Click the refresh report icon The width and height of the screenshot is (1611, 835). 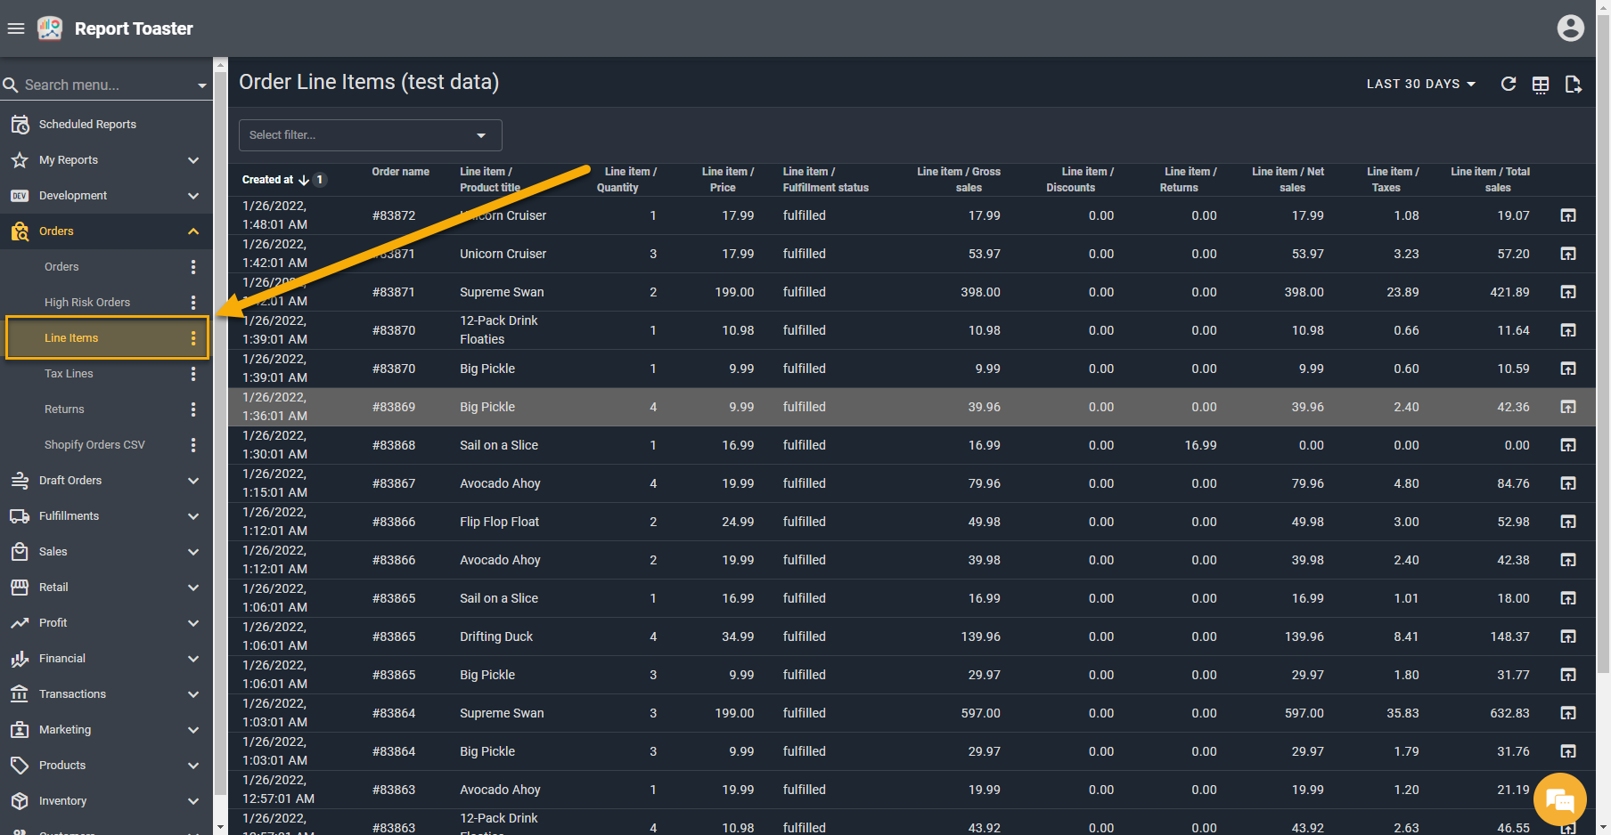tap(1508, 84)
